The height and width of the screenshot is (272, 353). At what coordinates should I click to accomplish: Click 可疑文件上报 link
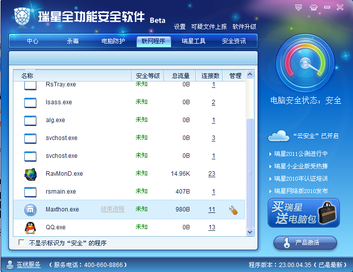tap(209, 27)
